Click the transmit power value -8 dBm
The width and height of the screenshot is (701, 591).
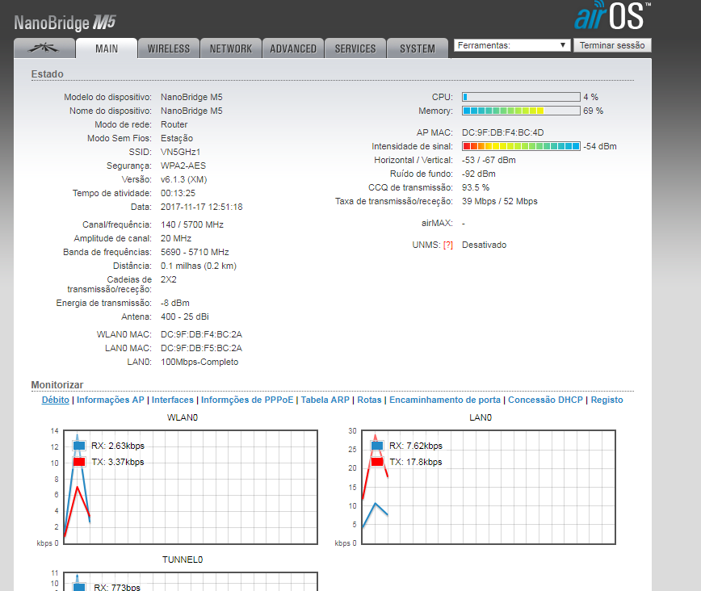pos(174,303)
